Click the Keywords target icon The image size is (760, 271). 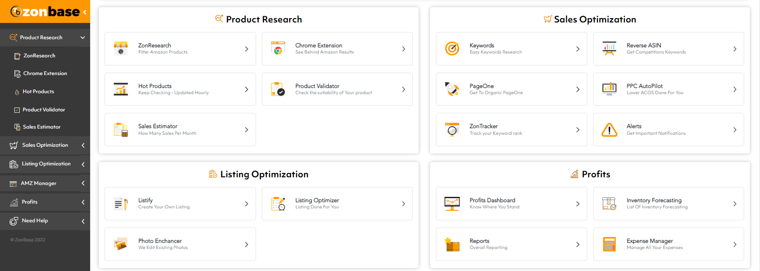click(x=452, y=48)
